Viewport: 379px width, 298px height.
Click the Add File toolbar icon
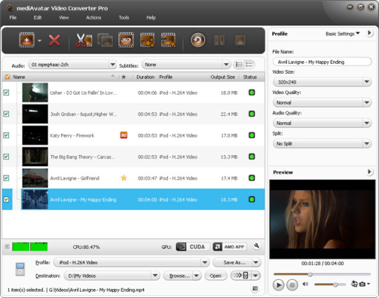[x=27, y=40]
